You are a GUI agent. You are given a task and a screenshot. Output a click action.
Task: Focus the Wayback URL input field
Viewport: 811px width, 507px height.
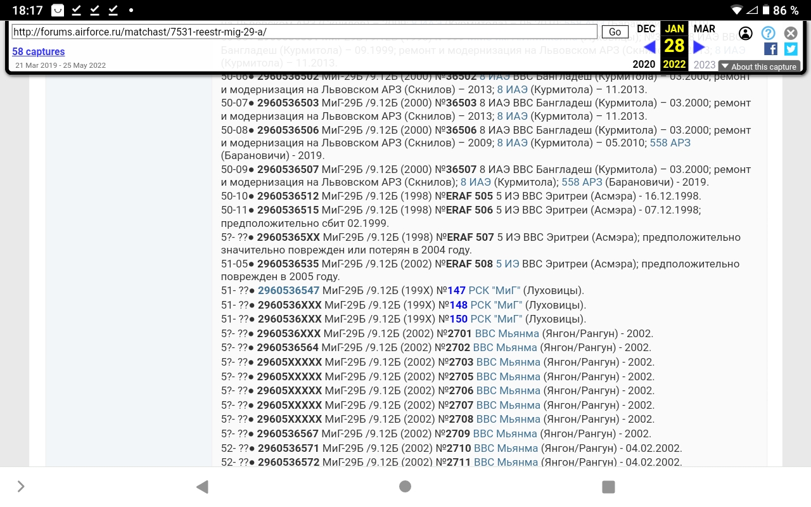point(304,32)
